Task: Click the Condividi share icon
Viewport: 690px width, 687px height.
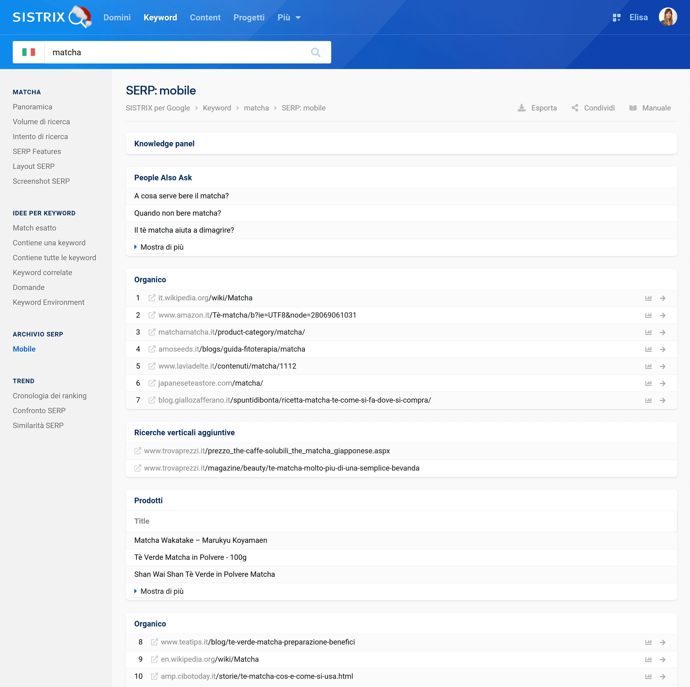Action: pyautogui.click(x=575, y=108)
